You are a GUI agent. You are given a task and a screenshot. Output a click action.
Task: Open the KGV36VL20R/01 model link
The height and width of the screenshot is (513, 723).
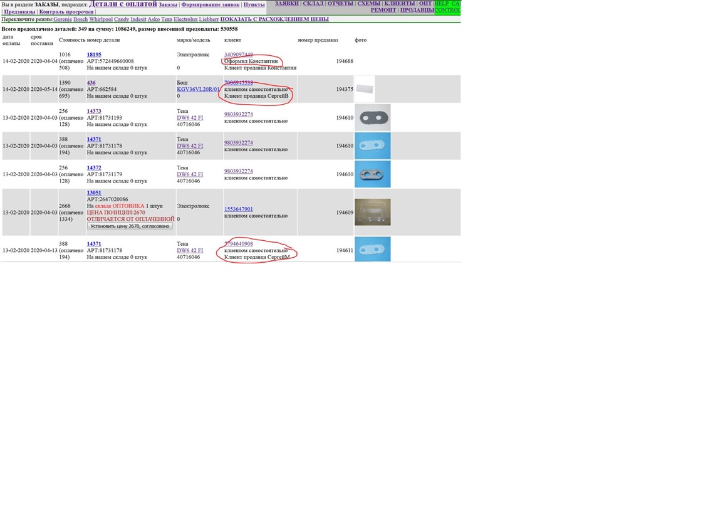click(198, 90)
